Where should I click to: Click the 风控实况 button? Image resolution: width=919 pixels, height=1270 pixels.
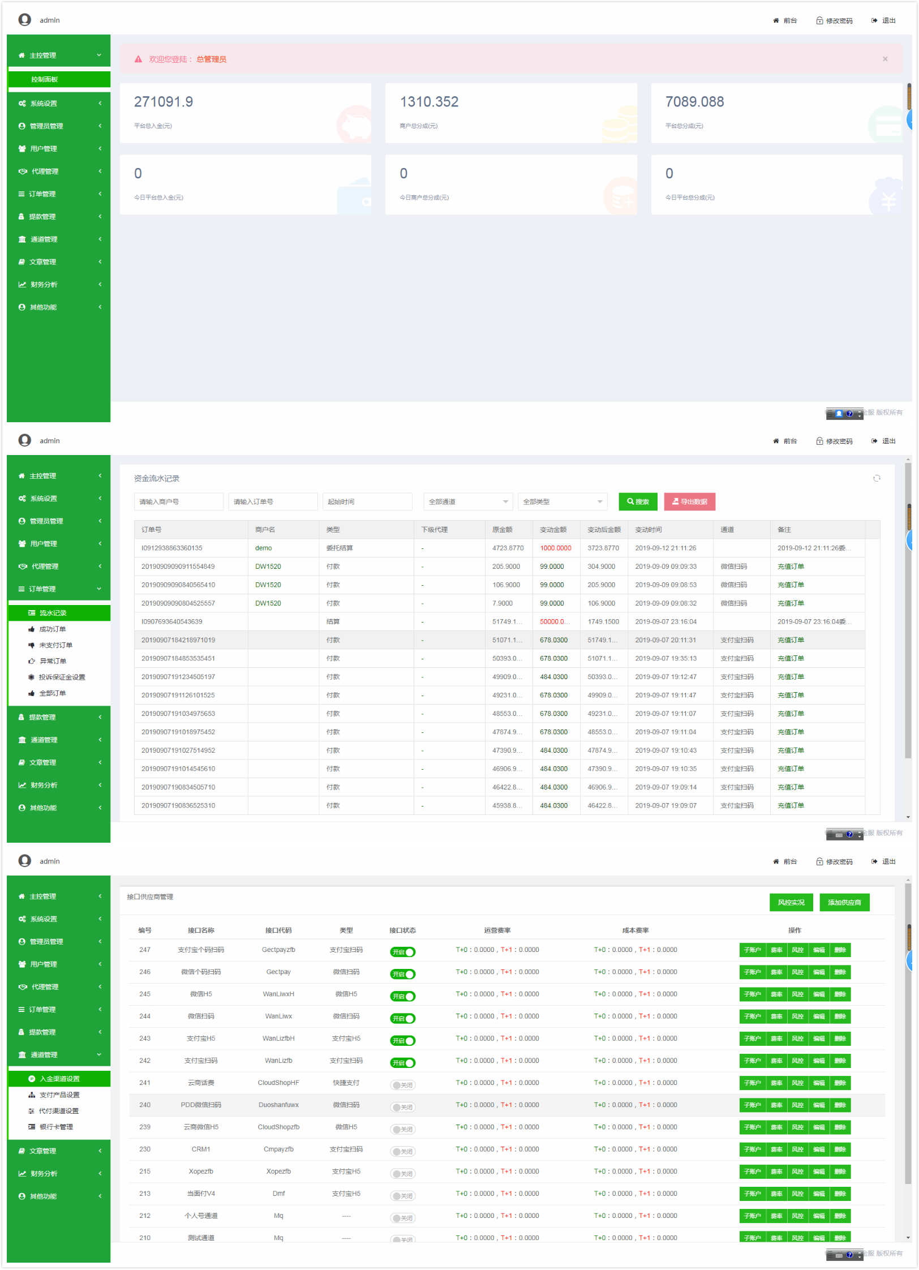click(x=791, y=902)
